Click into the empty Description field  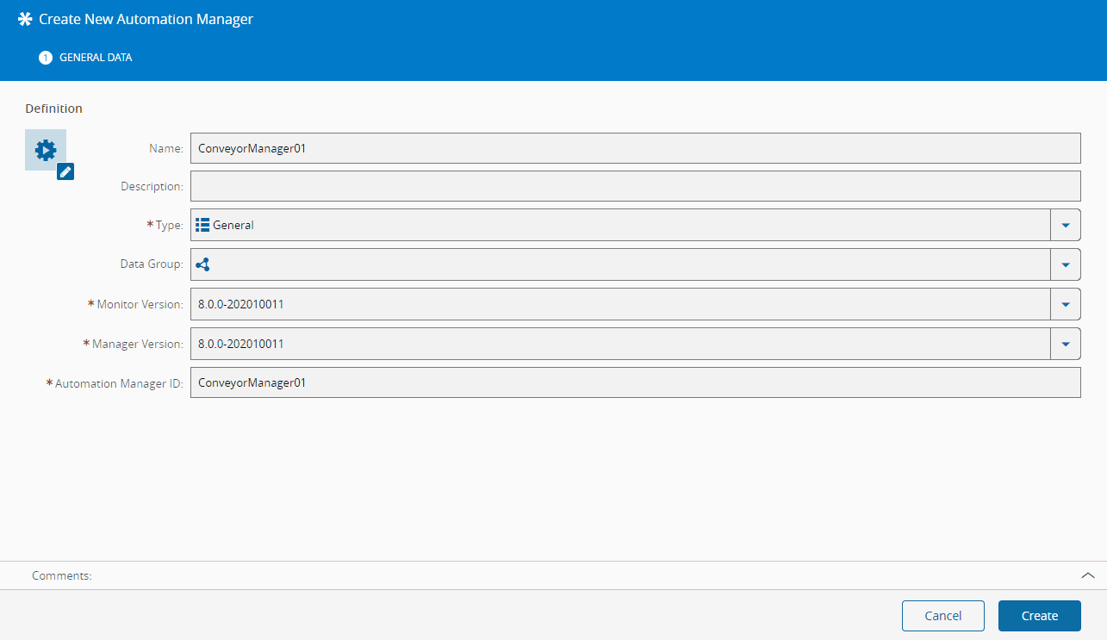click(x=635, y=186)
